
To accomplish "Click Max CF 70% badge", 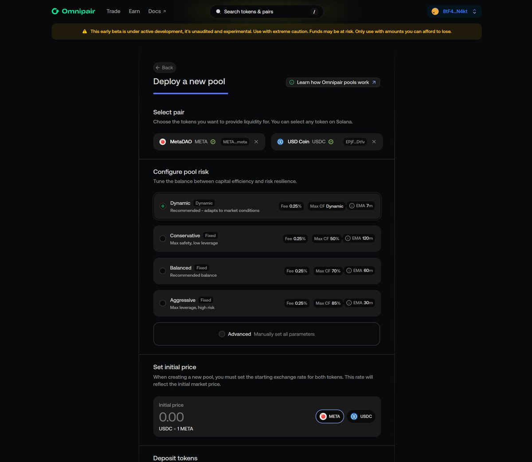I will click(328, 271).
